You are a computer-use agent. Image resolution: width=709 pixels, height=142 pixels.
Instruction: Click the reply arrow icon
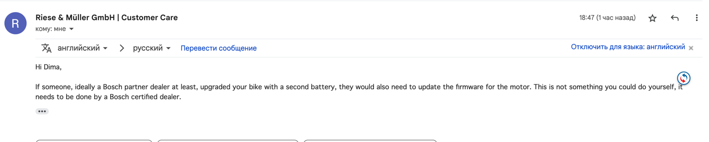coord(675,18)
